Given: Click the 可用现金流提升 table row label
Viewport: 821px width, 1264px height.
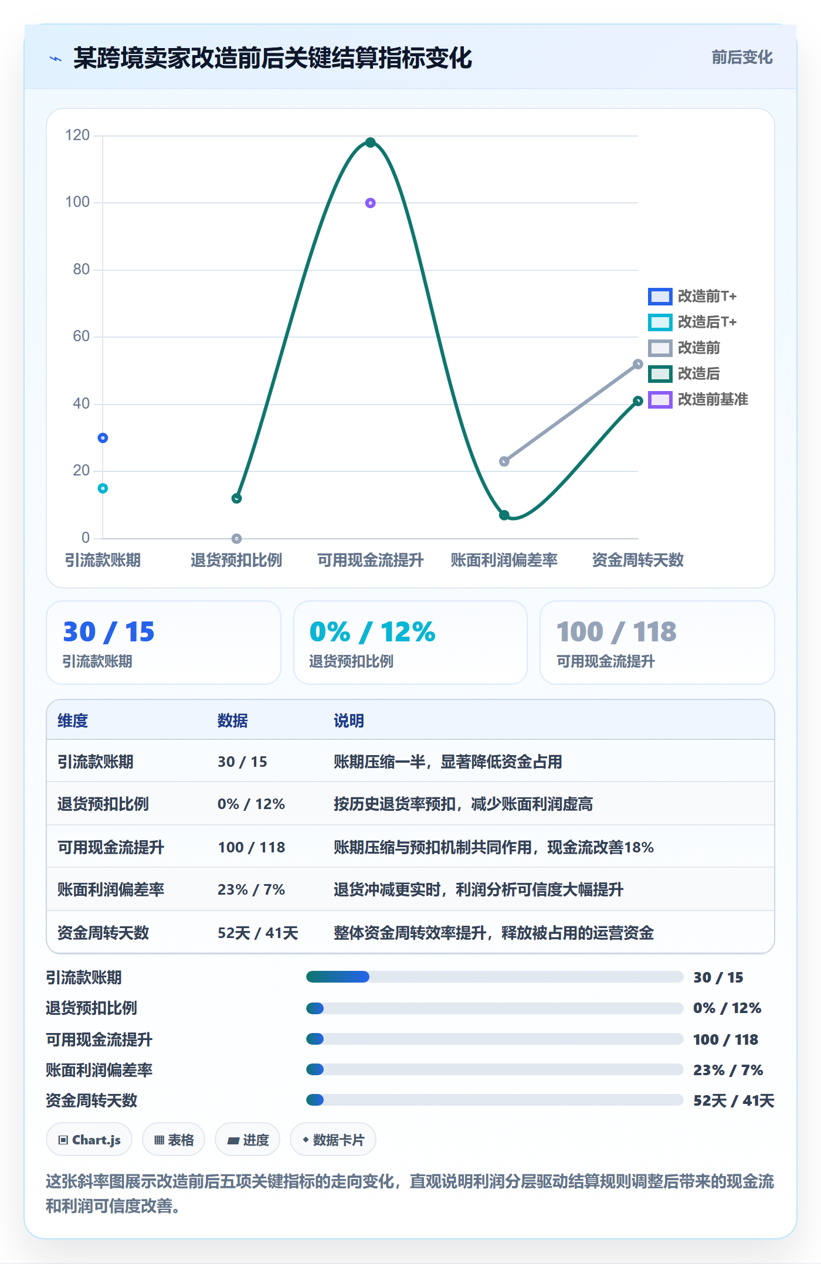Looking at the screenshot, I should click(111, 847).
